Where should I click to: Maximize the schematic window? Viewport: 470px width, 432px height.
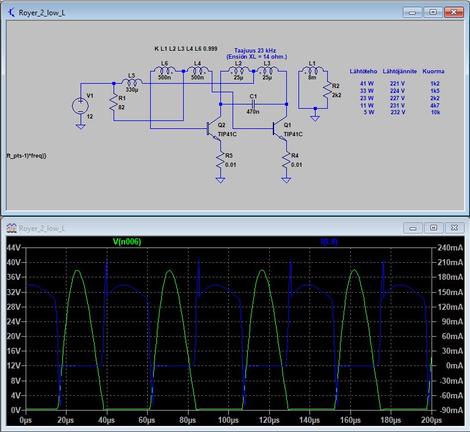pyautogui.click(x=433, y=11)
